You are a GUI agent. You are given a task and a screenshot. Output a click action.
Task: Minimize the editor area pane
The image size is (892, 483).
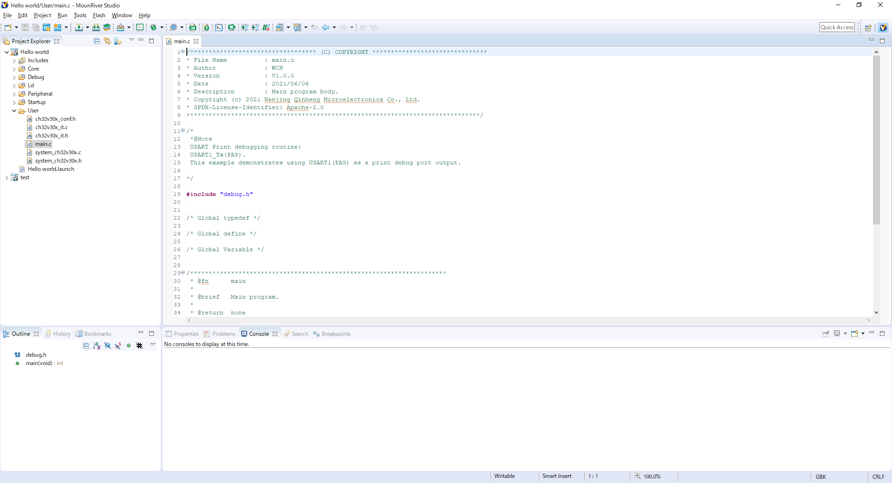(x=872, y=40)
